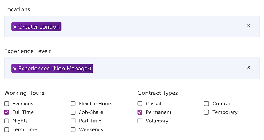Tick the Nights checkbox
Screen dimensions: 264x140
tap(6, 121)
